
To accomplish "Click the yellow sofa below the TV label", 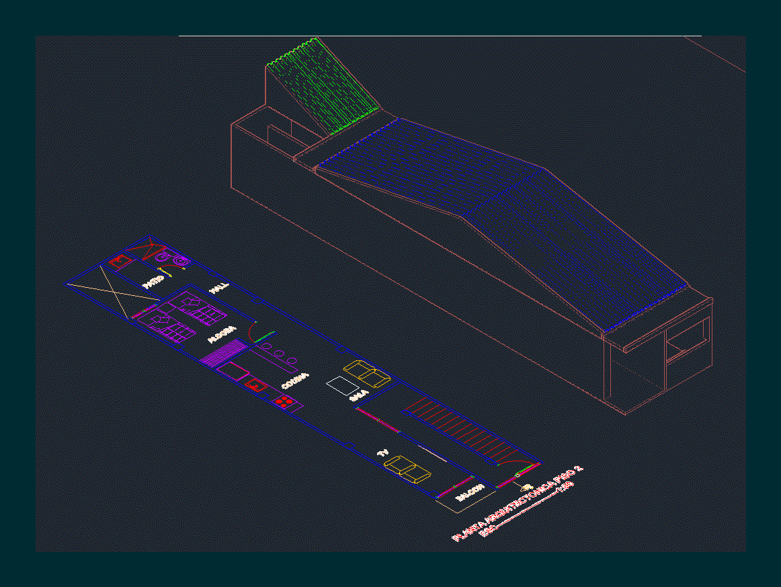I will pyautogui.click(x=407, y=469).
